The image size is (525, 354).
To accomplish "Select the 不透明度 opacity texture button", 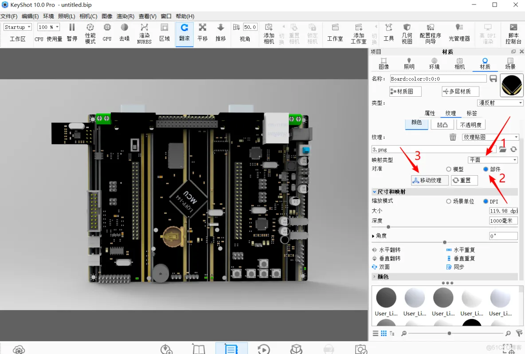I will click(x=471, y=125).
